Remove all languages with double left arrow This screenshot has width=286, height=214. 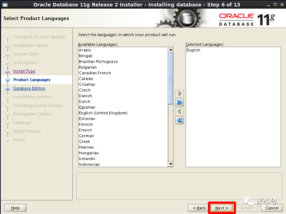(180, 120)
